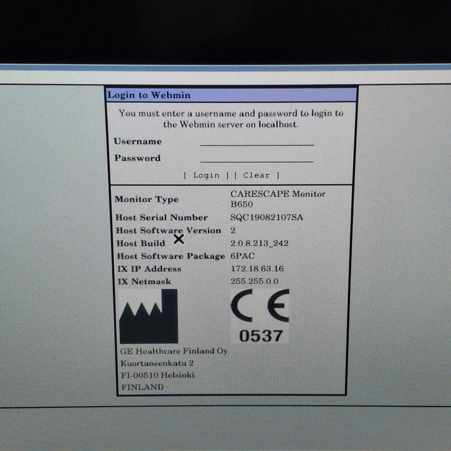Click the Password input field
This screenshot has height=451, width=451.
tap(256, 157)
